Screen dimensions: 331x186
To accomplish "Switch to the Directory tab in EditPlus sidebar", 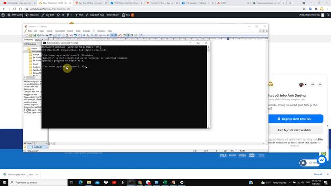I will point(28,40).
